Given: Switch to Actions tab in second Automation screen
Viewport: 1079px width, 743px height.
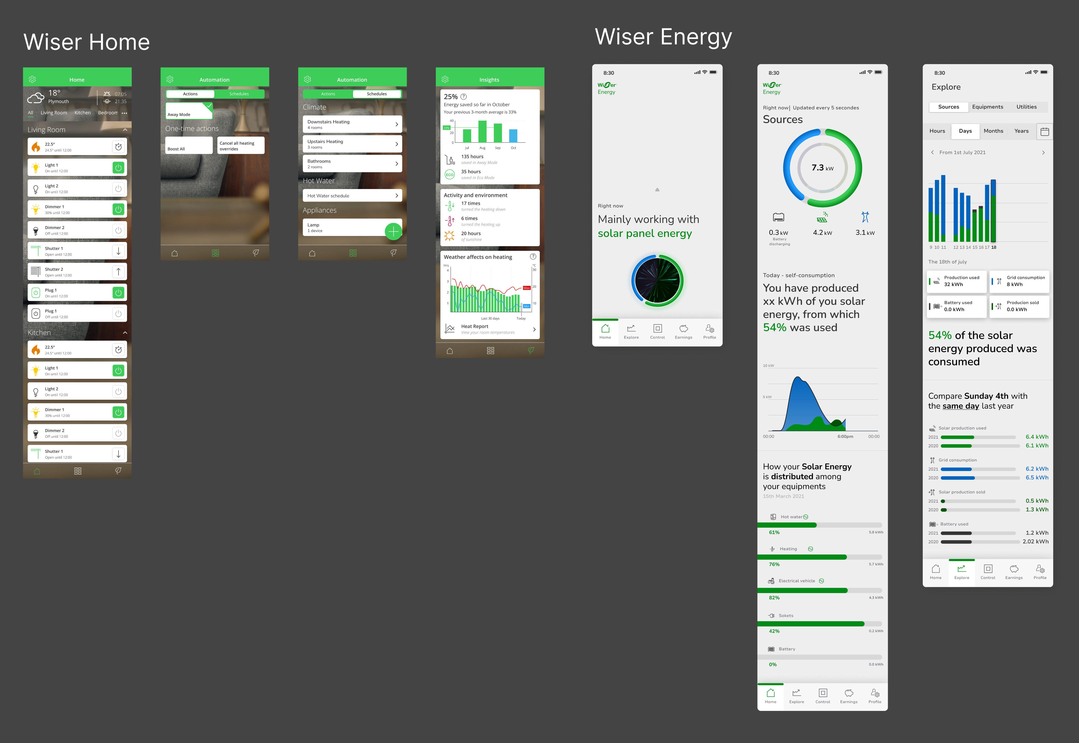Looking at the screenshot, I should [x=328, y=94].
